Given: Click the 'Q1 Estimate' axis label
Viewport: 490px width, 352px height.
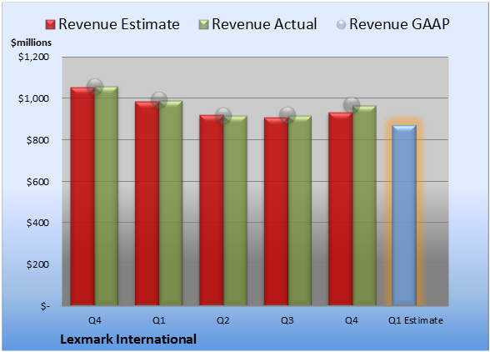Looking at the screenshot, I should point(416,320).
